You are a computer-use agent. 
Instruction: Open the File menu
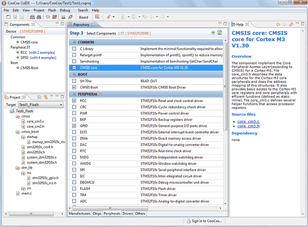pos(6,10)
